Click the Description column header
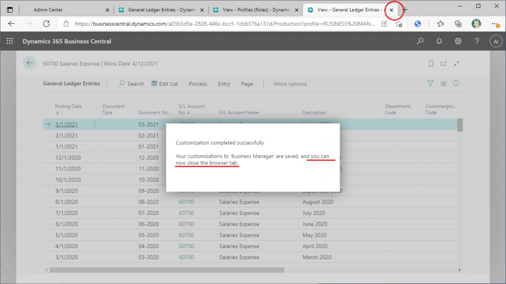Screen dimensions: 506x284 314,112
